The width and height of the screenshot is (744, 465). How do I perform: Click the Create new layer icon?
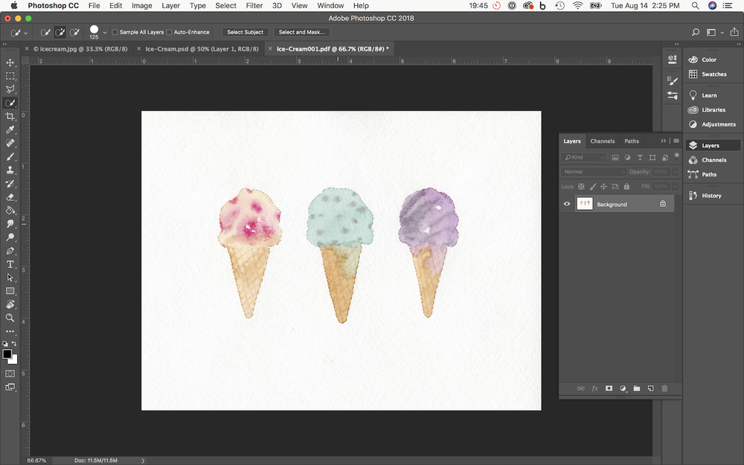(x=650, y=388)
